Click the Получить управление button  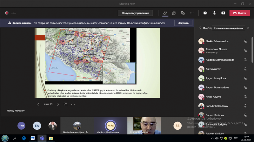[135, 13]
